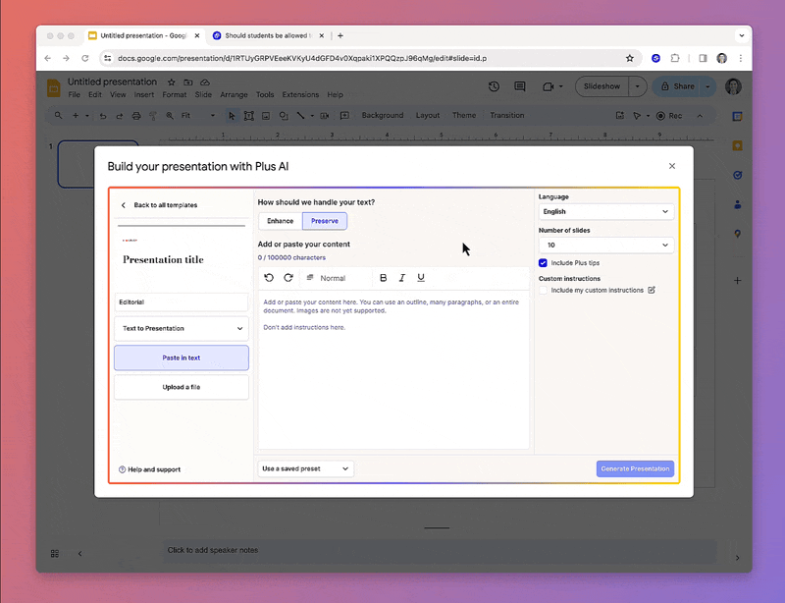Click the Upload a file button
The height and width of the screenshot is (603, 785).
click(182, 387)
